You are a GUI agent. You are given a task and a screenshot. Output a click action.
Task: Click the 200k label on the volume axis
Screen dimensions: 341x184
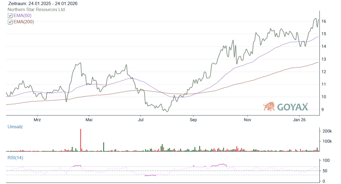(x=327, y=131)
